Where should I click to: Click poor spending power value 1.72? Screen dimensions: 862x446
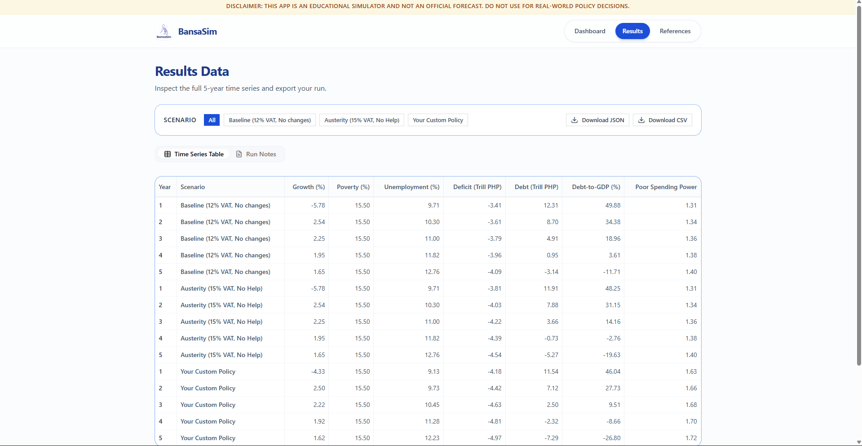tap(691, 438)
